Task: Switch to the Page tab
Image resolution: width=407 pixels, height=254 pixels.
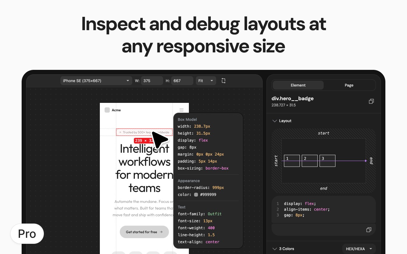Action: [x=349, y=85]
